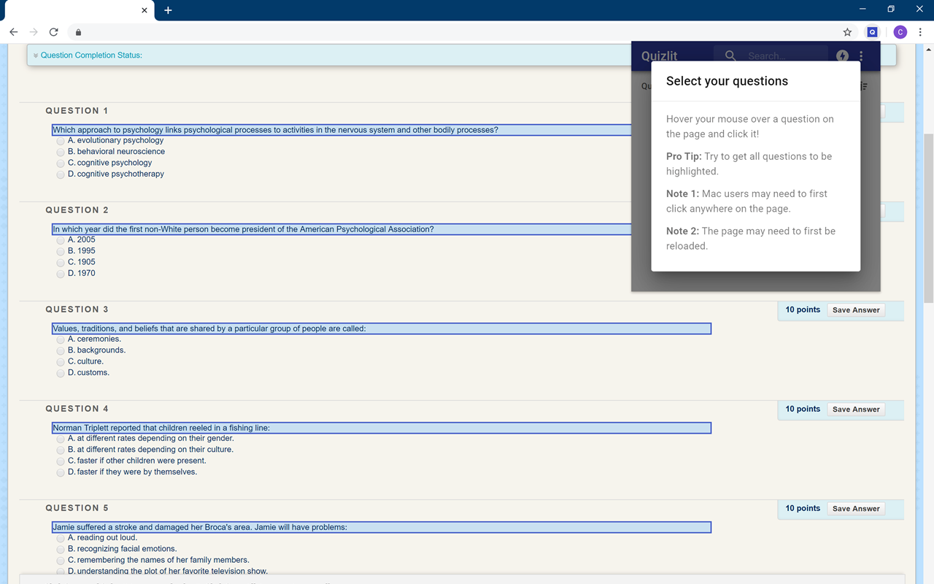Pick 'faster if they were by themselves'
This screenshot has width=934, height=584.
(x=61, y=472)
